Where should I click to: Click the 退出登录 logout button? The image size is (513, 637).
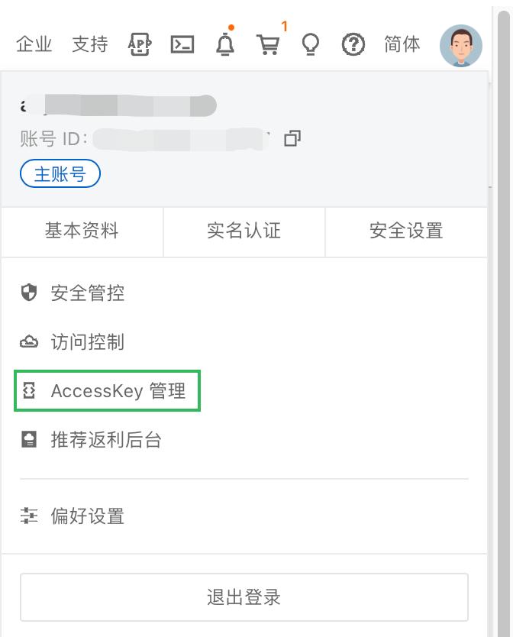pos(244,597)
